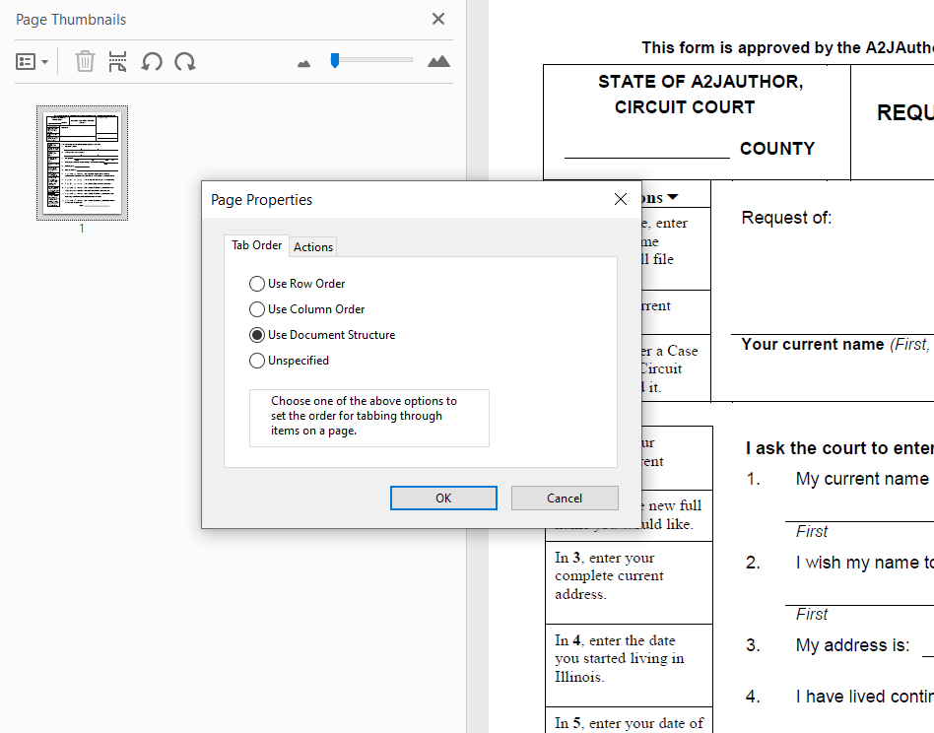Select Use Column Order option
934x733 pixels.
[306, 309]
